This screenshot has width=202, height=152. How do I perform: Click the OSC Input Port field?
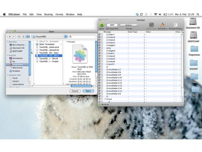click(x=112, y=25)
